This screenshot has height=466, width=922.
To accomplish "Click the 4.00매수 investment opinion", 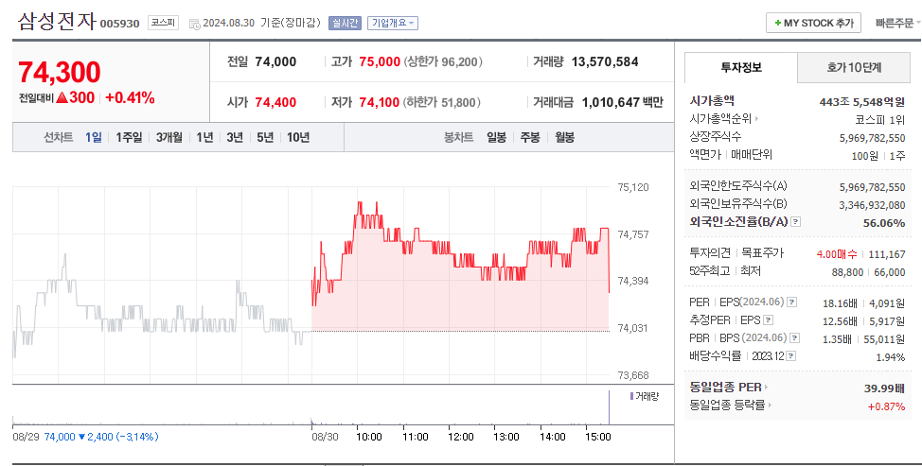I will (837, 254).
